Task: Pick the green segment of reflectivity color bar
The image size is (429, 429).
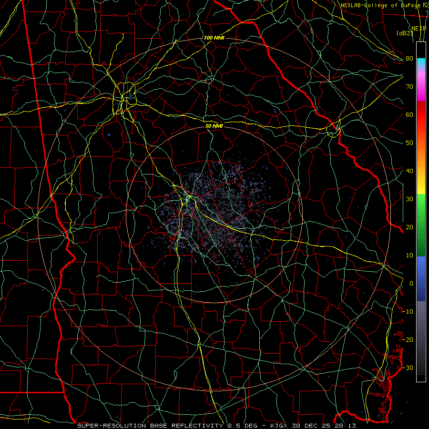Action: [421, 225]
